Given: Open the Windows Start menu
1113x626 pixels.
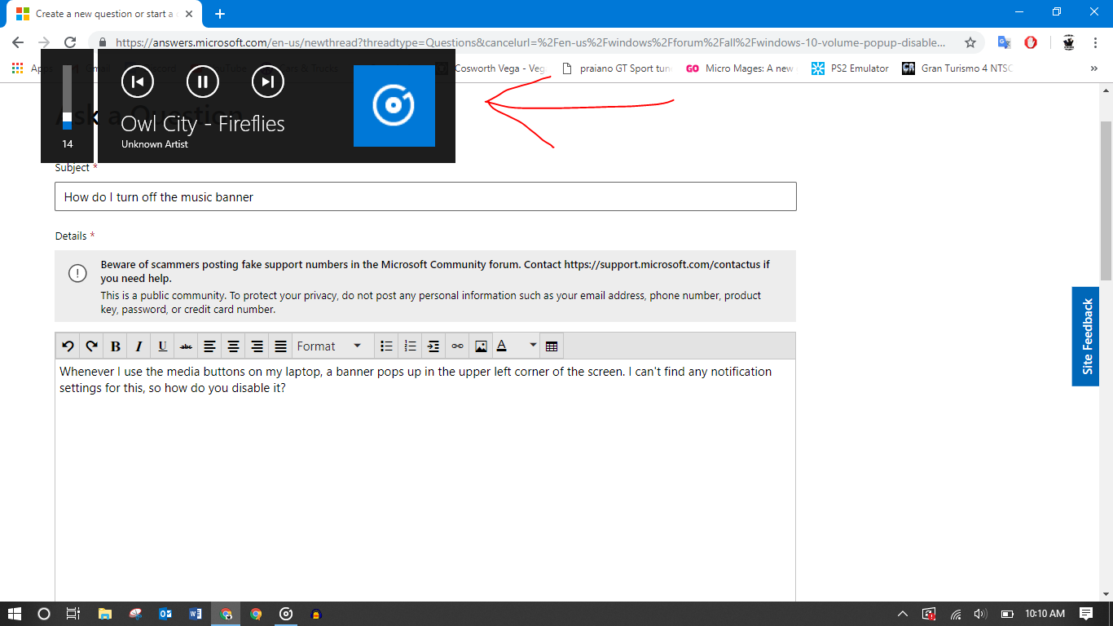Looking at the screenshot, I should point(15,614).
